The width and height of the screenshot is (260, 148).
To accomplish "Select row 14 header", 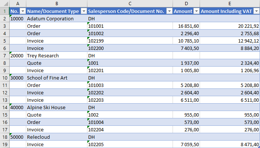I will (5, 108).
